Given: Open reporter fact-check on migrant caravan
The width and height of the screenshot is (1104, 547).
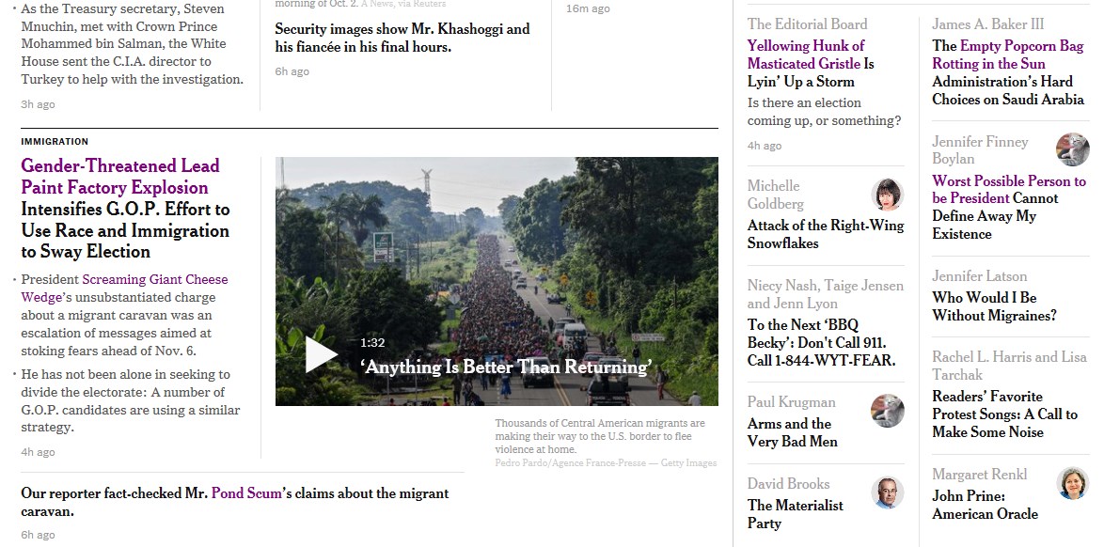Looking at the screenshot, I should tap(234, 503).
